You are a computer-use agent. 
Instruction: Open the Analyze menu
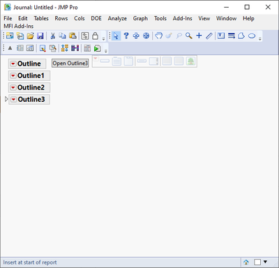coord(117,18)
